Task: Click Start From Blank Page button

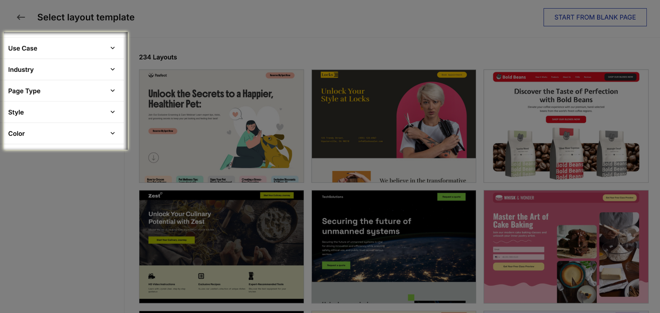Action: (595, 17)
